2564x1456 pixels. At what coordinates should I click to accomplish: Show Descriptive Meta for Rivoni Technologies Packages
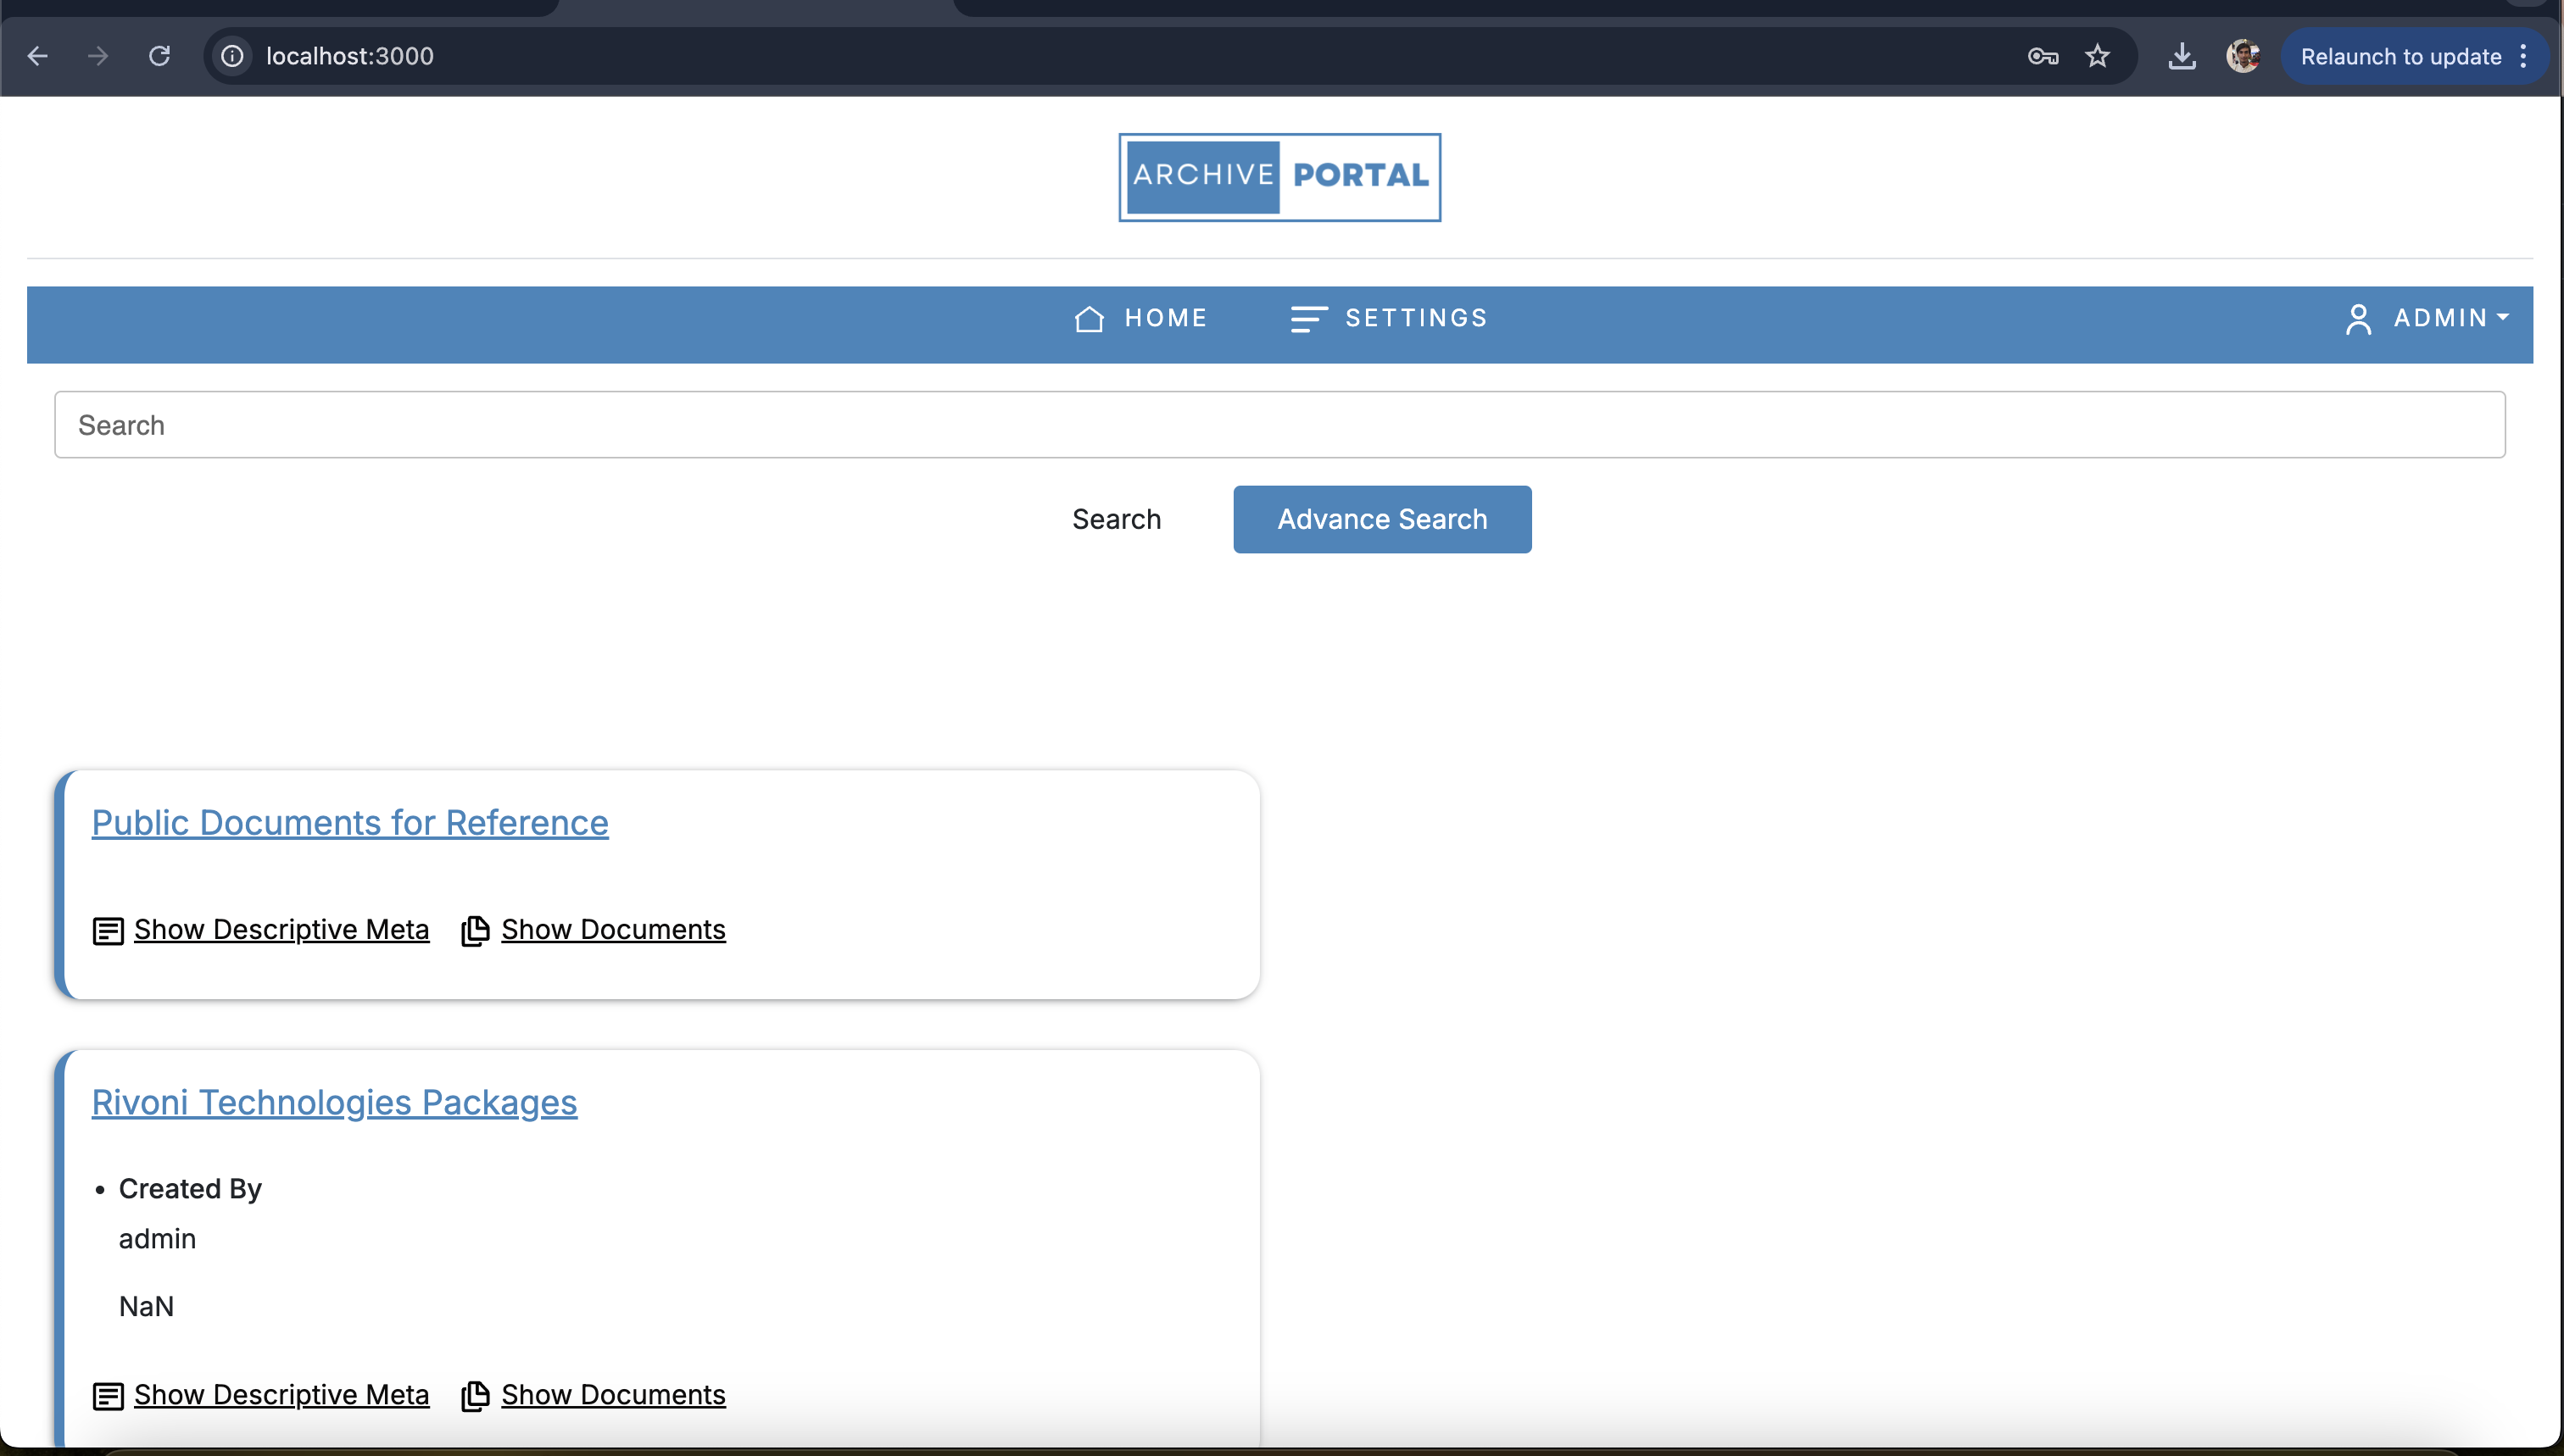click(x=281, y=1395)
